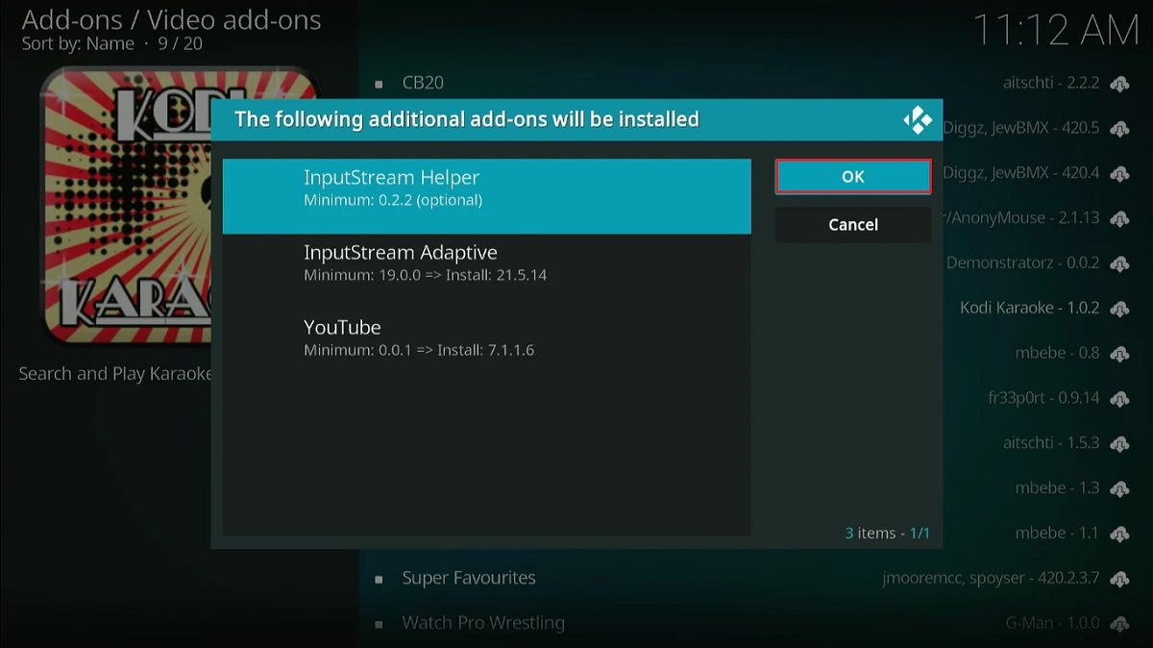Click the square bullet next to Super Favourites

379,579
